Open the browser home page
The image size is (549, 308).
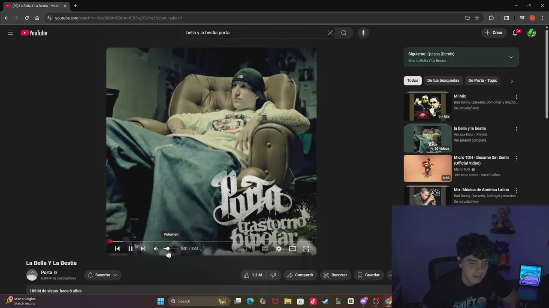click(37, 18)
